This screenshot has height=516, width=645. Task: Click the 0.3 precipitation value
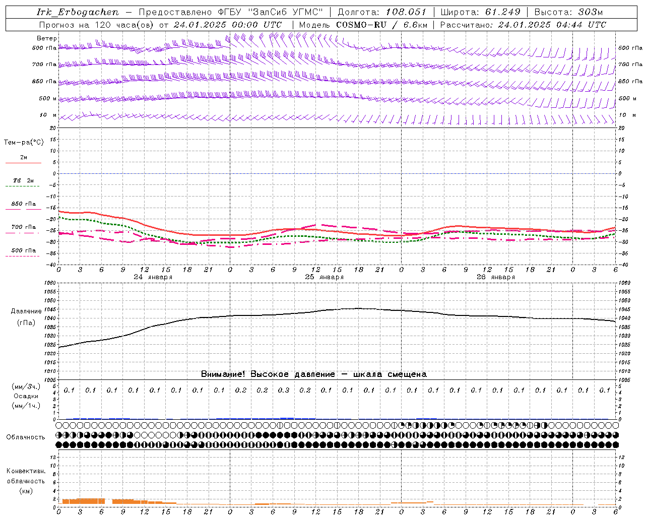click(x=284, y=390)
